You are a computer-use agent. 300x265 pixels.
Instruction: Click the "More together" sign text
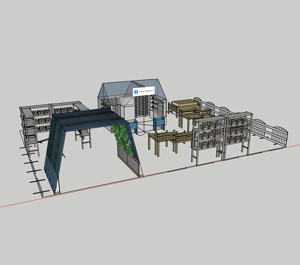pyautogui.click(x=146, y=91)
